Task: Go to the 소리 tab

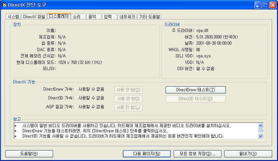Action: click(x=78, y=17)
